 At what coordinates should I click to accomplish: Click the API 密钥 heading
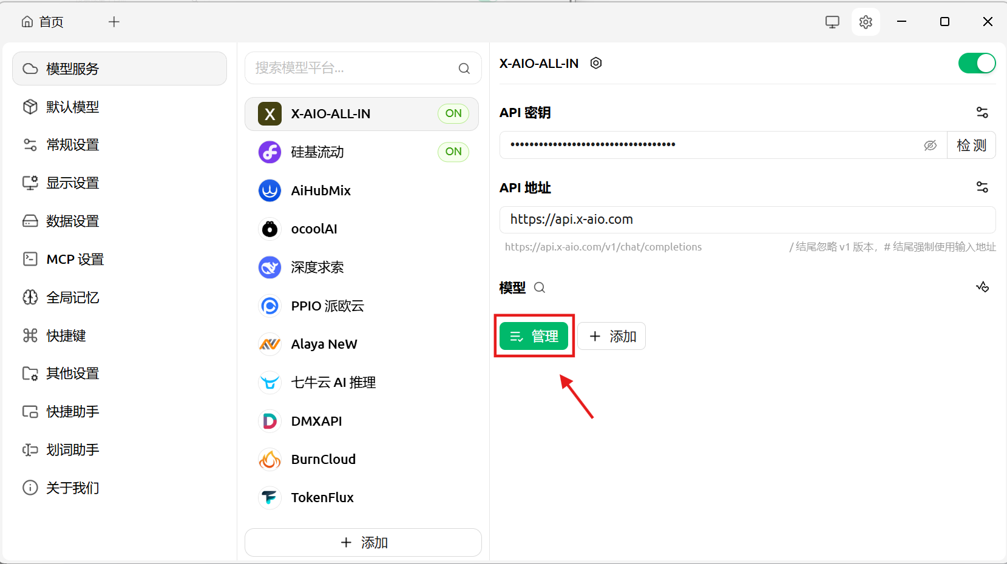525,113
